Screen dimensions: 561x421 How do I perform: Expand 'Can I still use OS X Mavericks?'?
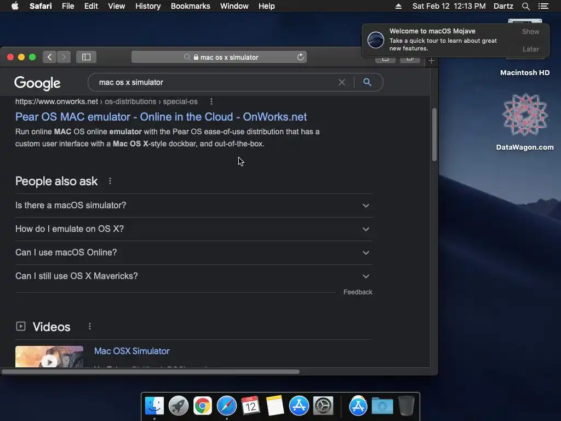point(193,276)
